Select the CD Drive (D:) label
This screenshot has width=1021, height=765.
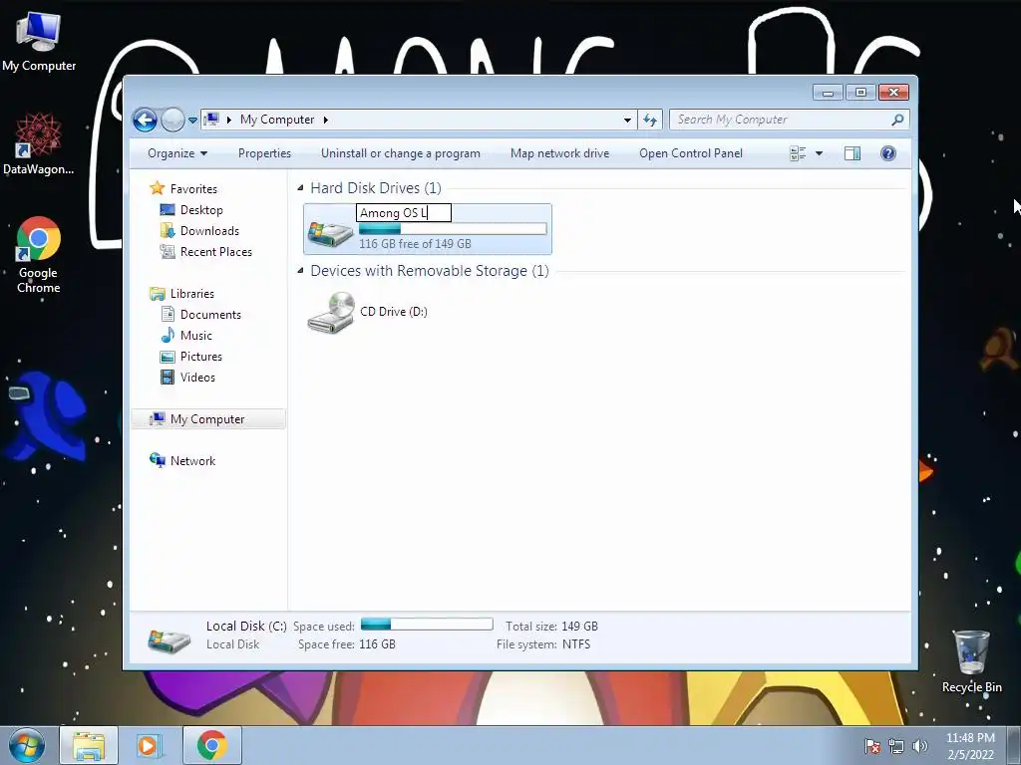tap(393, 312)
